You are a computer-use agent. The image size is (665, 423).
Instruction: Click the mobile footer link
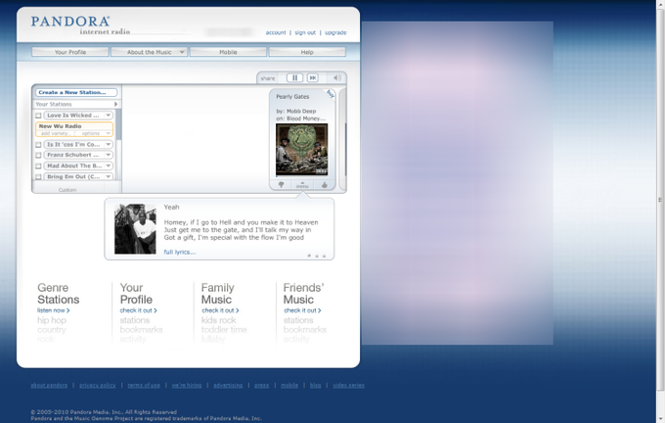coord(289,385)
